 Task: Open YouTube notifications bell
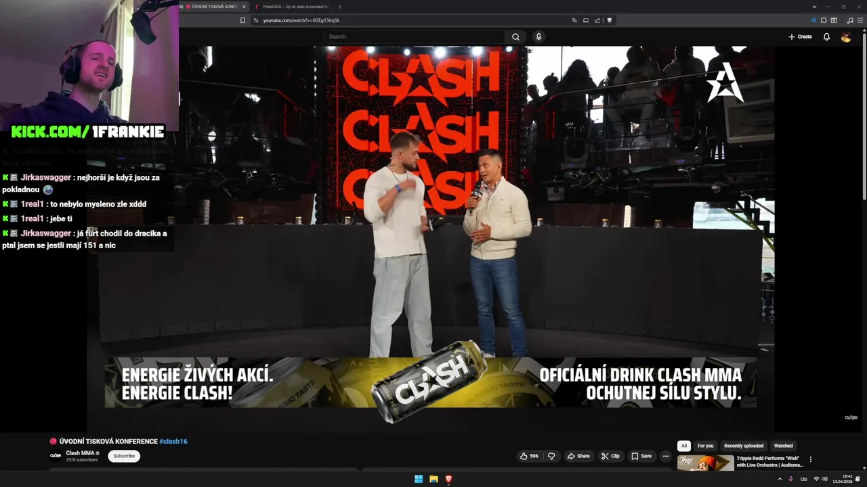coord(826,37)
